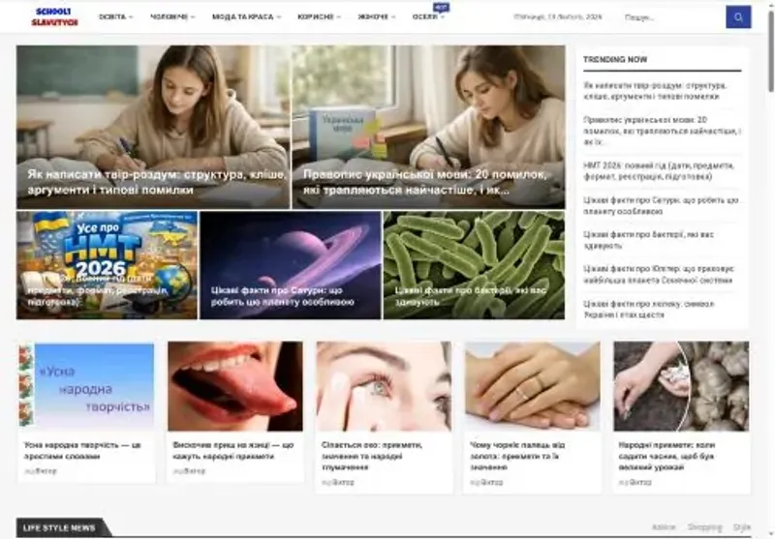Click the search input field in header
The width and height of the screenshot is (775, 539).
(x=670, y=16)
